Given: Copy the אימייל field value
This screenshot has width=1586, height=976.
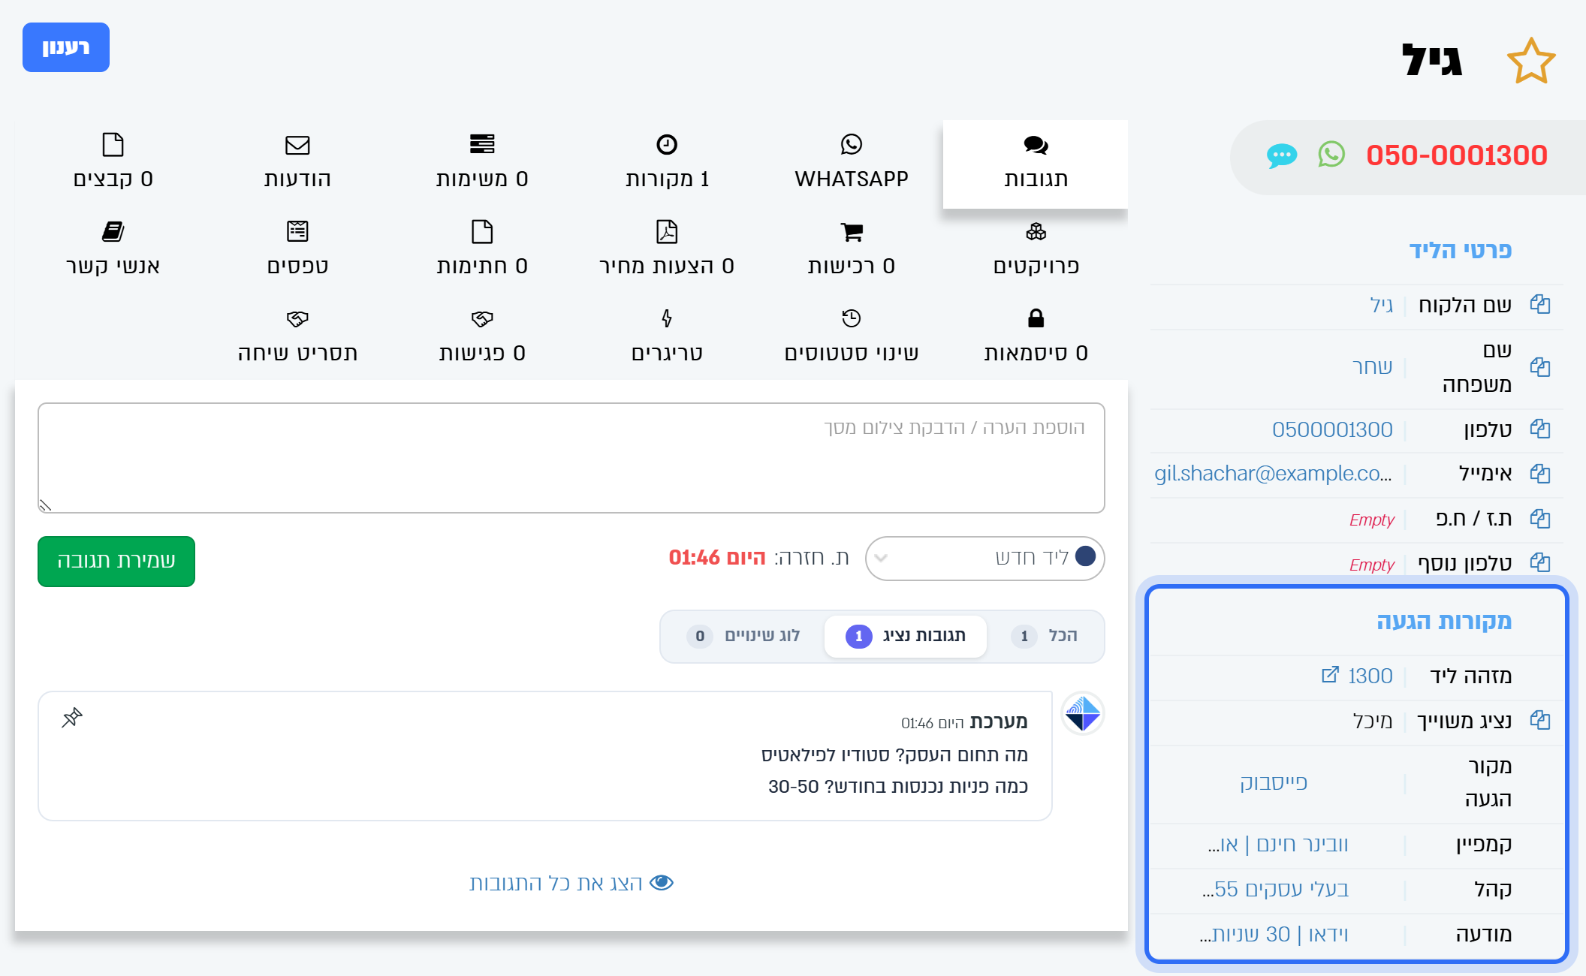Looking at the screenshot, I should [1540, 474].
